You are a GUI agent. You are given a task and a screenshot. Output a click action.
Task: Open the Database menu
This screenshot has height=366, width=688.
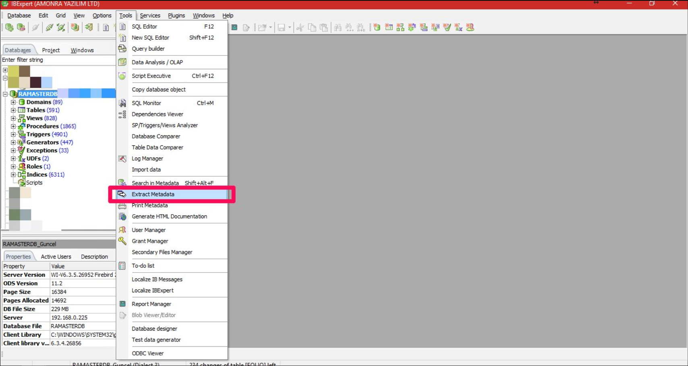coord(19,15)
